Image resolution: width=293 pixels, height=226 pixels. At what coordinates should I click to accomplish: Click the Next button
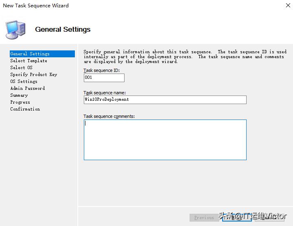237,217
